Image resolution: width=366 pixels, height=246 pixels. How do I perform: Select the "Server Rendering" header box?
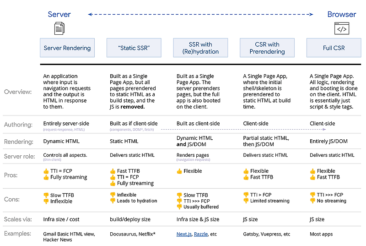pos(67,48)
